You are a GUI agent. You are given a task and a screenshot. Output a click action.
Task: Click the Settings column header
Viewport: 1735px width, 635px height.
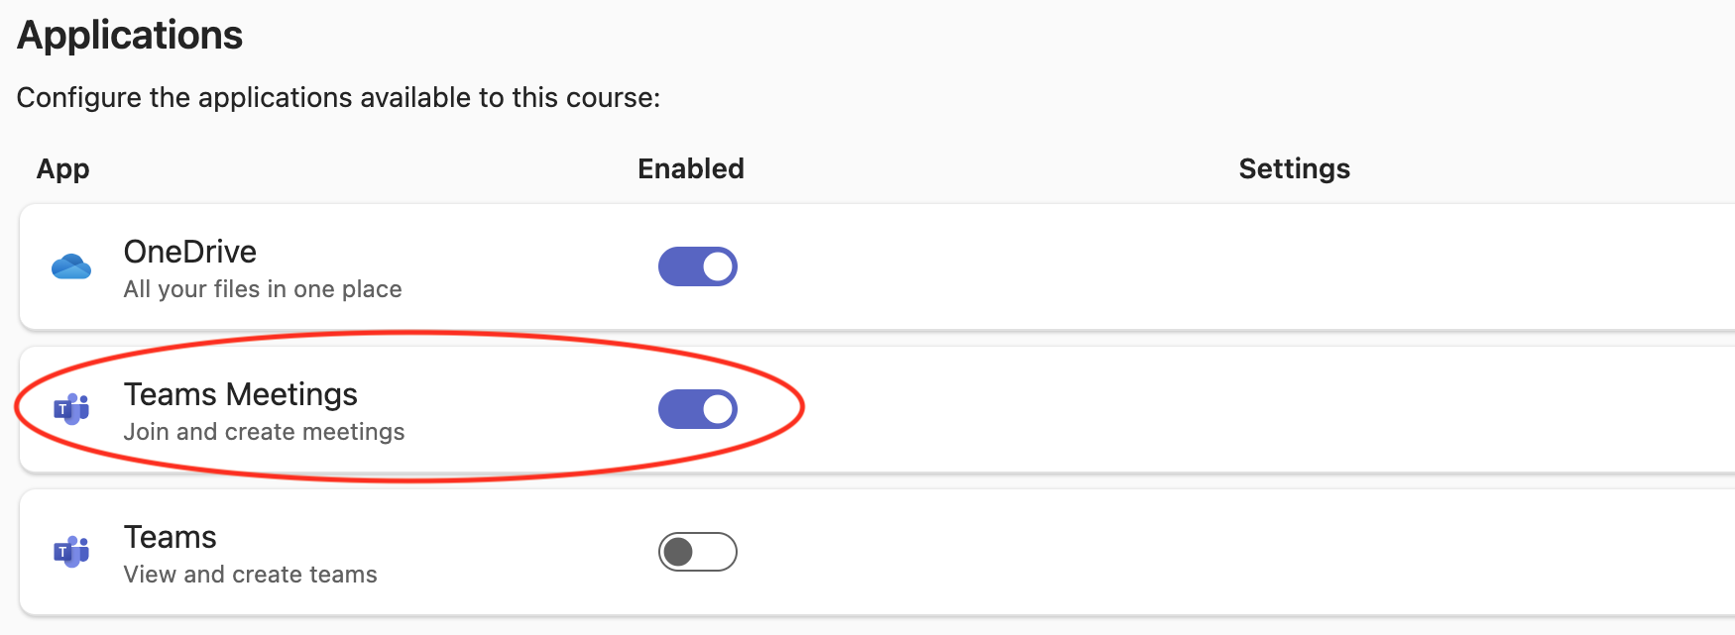point(1294,169)
